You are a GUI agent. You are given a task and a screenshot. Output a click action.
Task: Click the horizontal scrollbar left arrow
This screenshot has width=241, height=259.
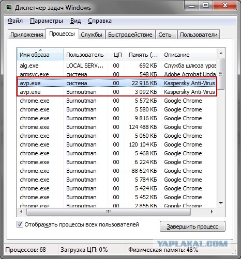21,212
